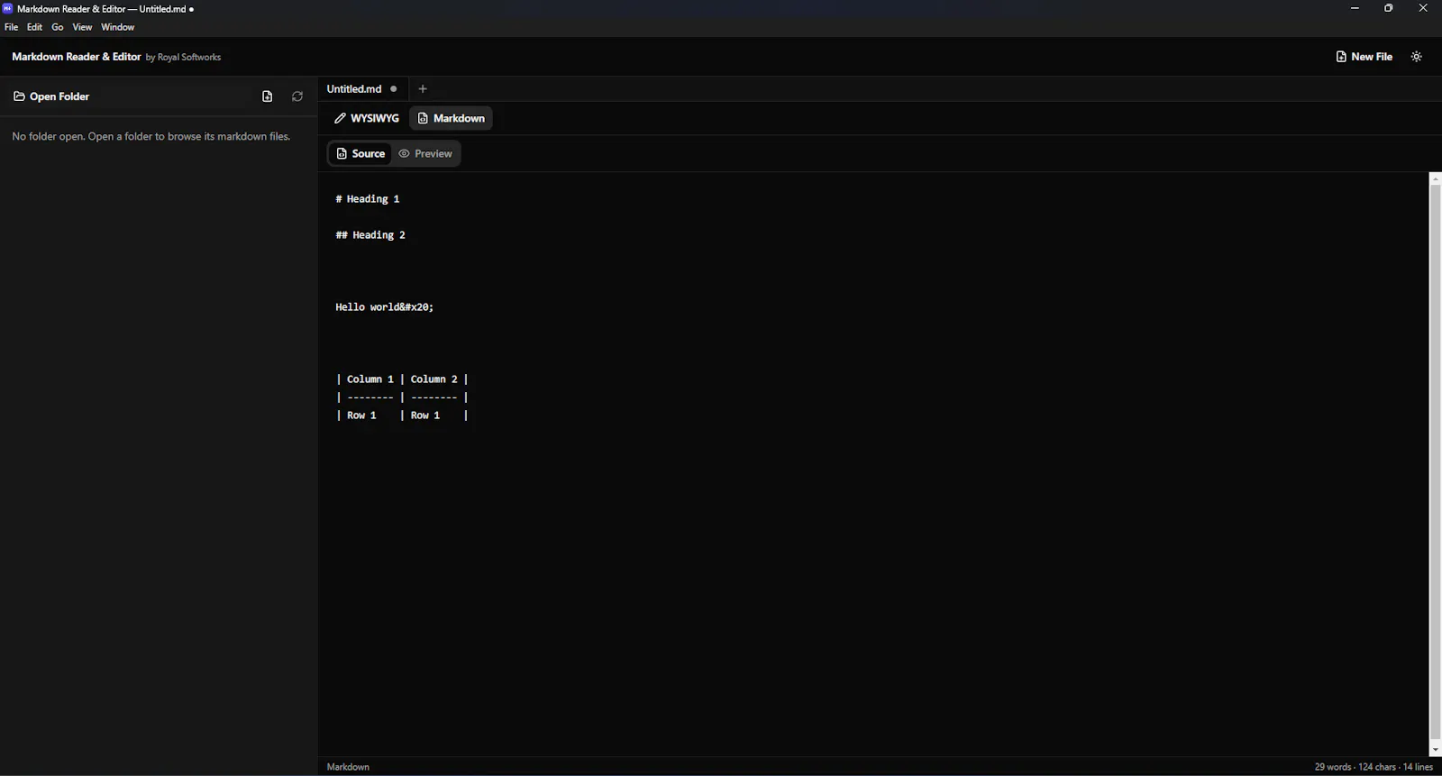Switch to WYSIWYG editing mode
Viewport: 1442px width, 776px height.
367,118
